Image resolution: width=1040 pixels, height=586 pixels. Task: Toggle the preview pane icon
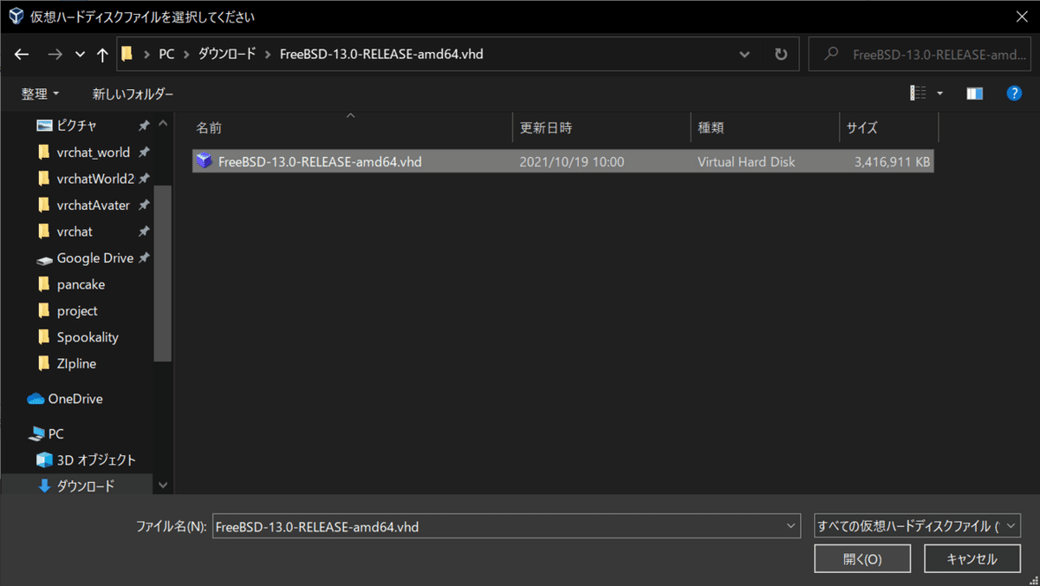tap(974, 94)
